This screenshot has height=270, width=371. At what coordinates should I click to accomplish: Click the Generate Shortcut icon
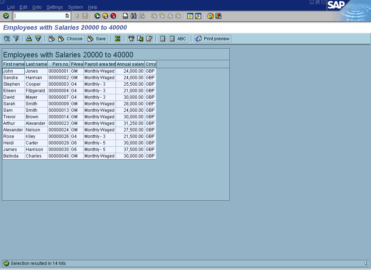[x=198, y=16]
